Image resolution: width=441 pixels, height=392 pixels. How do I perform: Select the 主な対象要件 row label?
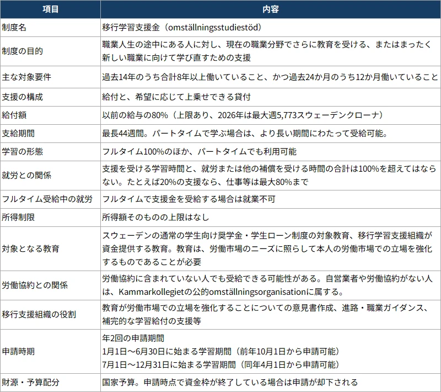click(50, 77)
